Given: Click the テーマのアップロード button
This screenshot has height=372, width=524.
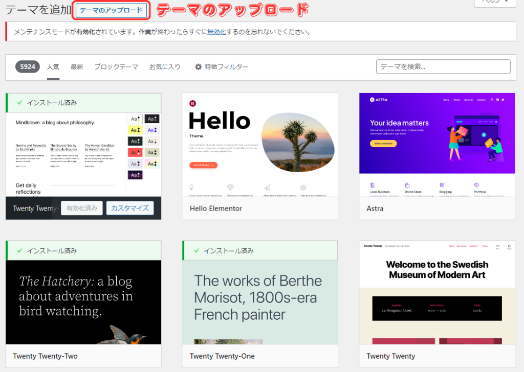Looking at the screenshot, I should pyautogui.click(x=111, y=10).
